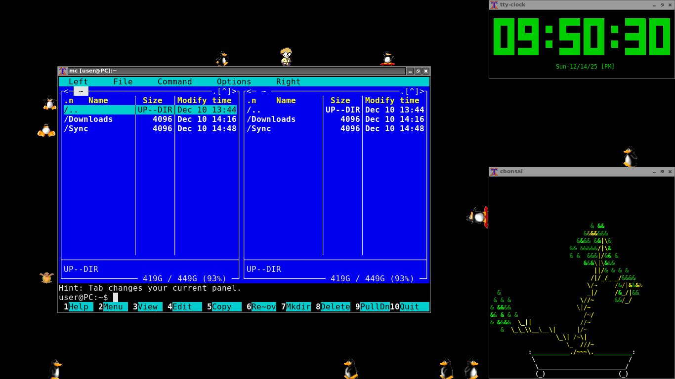Click left panel's Dec 10 14:16 modify time
This screenshot has height=379, width=675.
pos(207,119)
